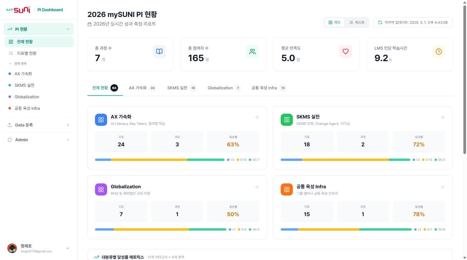Open Globalization card via arrow icon
This screenshot has height=260, width=467.
(257, 187)
